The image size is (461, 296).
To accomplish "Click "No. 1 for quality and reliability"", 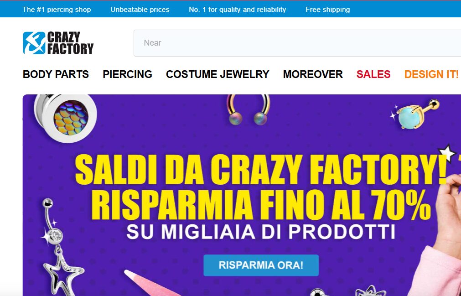I will click(x=237, y=10).
